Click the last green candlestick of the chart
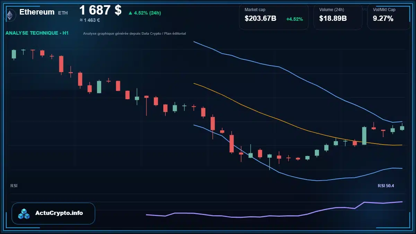The height and width of the screenshot is (234, 416). coord(402,128)
